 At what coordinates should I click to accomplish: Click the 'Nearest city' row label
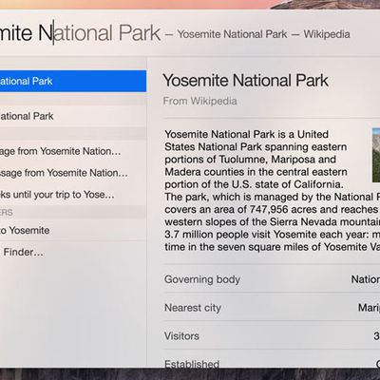[x=193, y=308]
